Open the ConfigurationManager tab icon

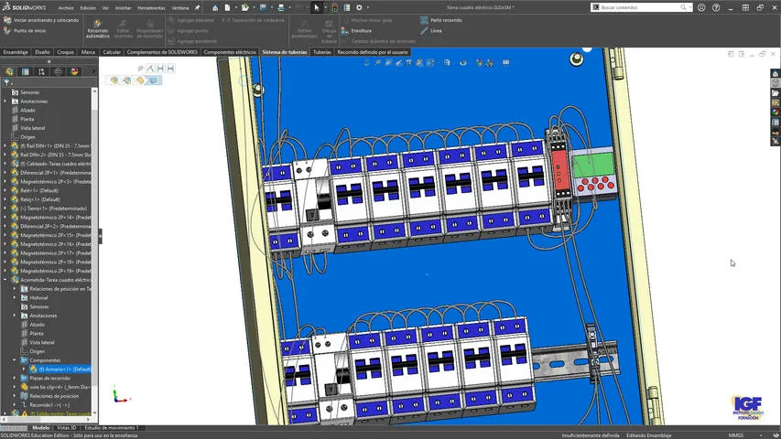point(42,71)
